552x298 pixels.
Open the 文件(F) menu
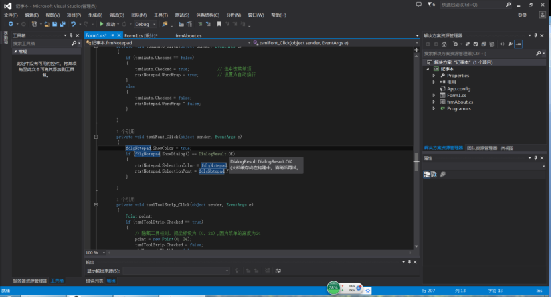click(x=11, y=15)
